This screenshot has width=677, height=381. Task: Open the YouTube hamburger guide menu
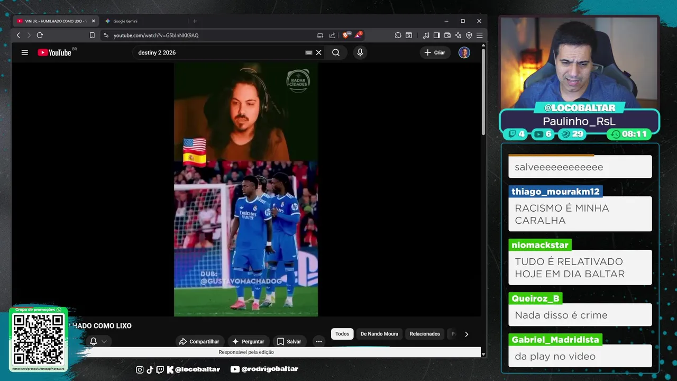click(x=24, y=52)
